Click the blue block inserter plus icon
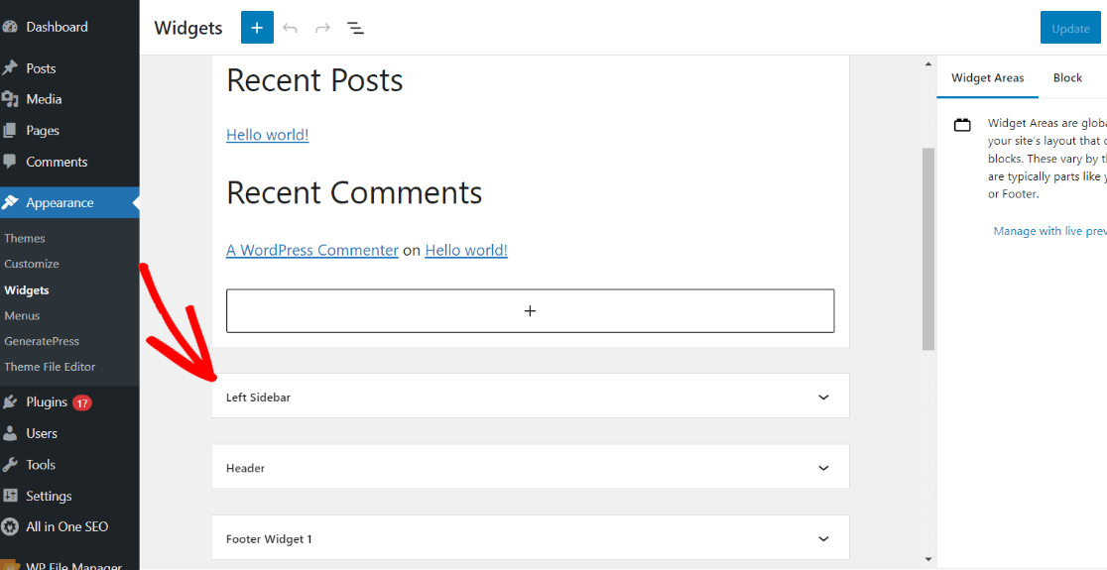The width and height of the screenshot is (1107, 570). pos(257,28)
